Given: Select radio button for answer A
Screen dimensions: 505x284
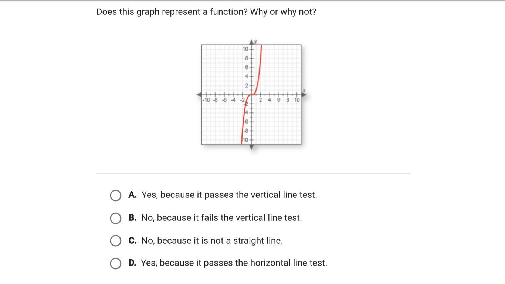Looking at the screenshot, I should point(115,195).
